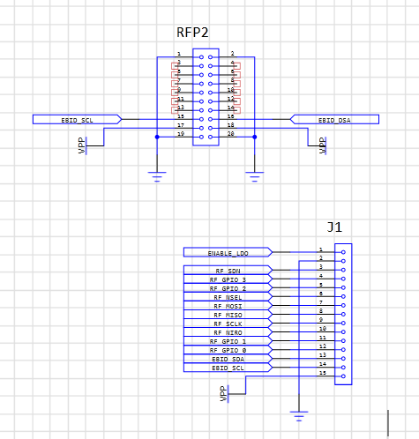Click the J1 connector designator label
The height and width of the screenshot is (439, 419).
point(334,227)
